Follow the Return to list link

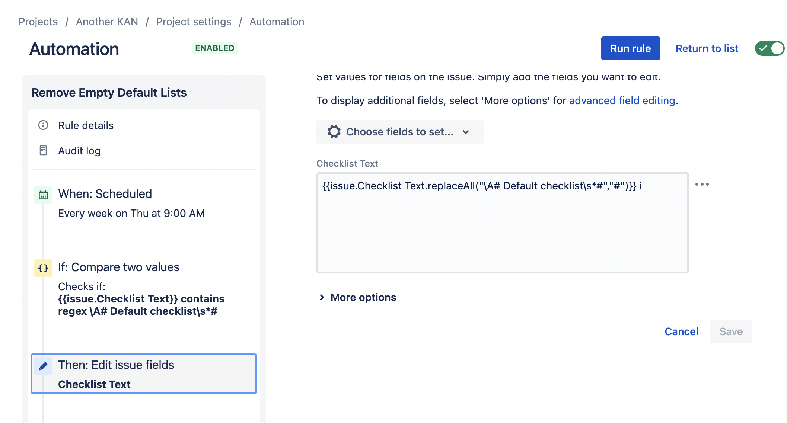707,48
